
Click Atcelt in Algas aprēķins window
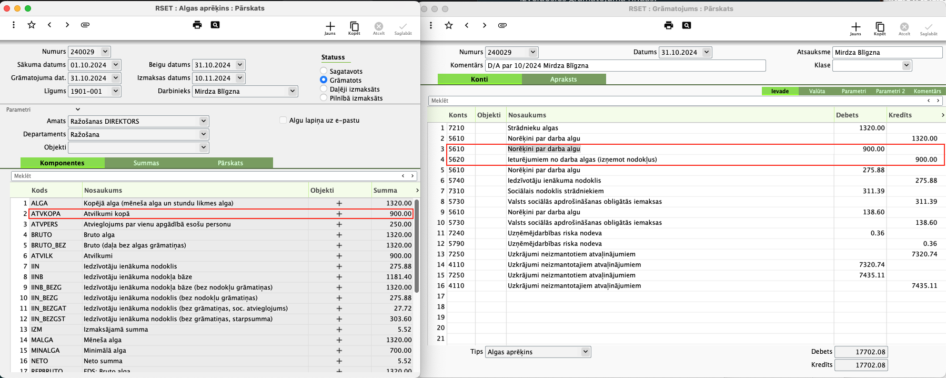point(379,28)
